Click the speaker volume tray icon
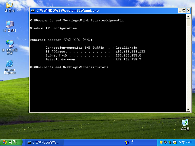Image resolution: width=195 pixels, height=146 pixels. point(165,142)
